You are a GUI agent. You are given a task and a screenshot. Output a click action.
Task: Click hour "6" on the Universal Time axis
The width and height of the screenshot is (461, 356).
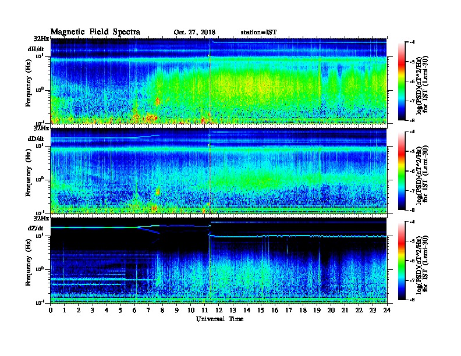tap(135, 310)
